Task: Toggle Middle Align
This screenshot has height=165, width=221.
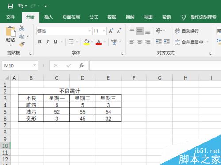Action: [140, 31]
